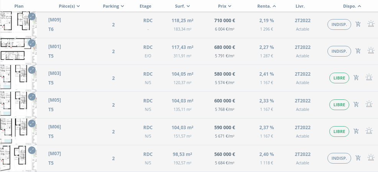The width and height of the screenshot is (378, 172).
Task: Click the INDISP. badge on lot M07
Action: click(339, 158)
